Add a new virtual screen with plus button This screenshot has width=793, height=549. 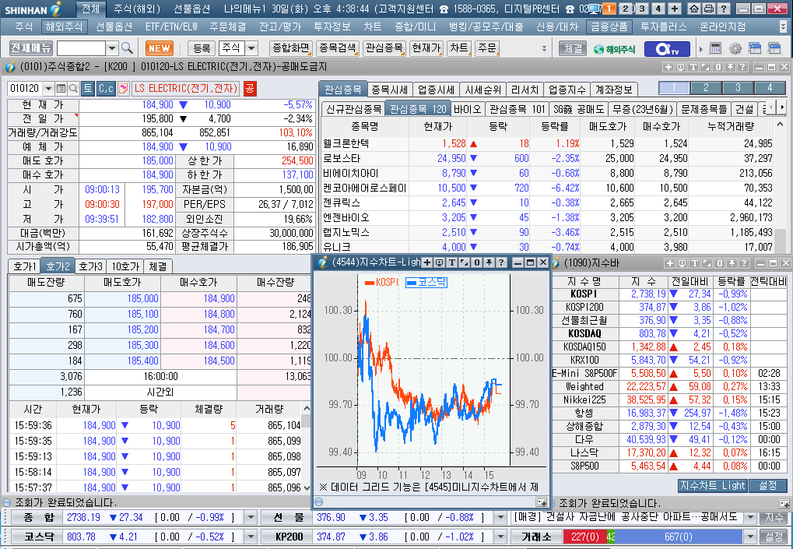coord(675,9)
